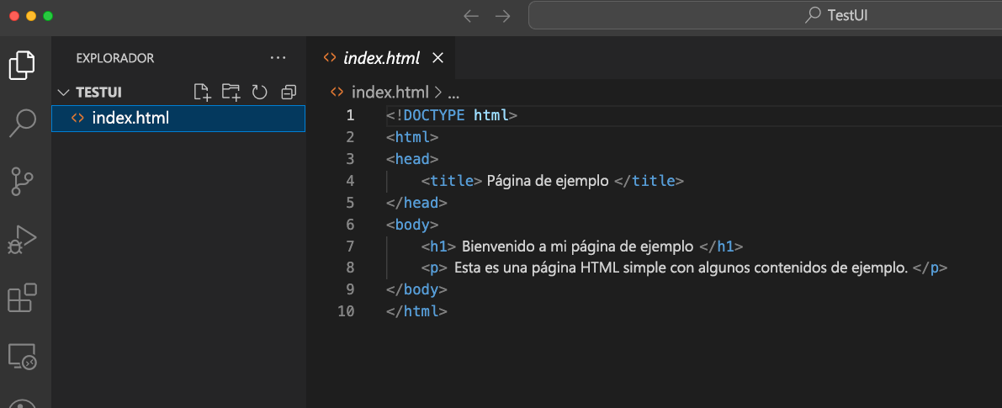Screen dimensions: 1002x408
Task: Click the closing head tag
Action: [x=416, y=203]
